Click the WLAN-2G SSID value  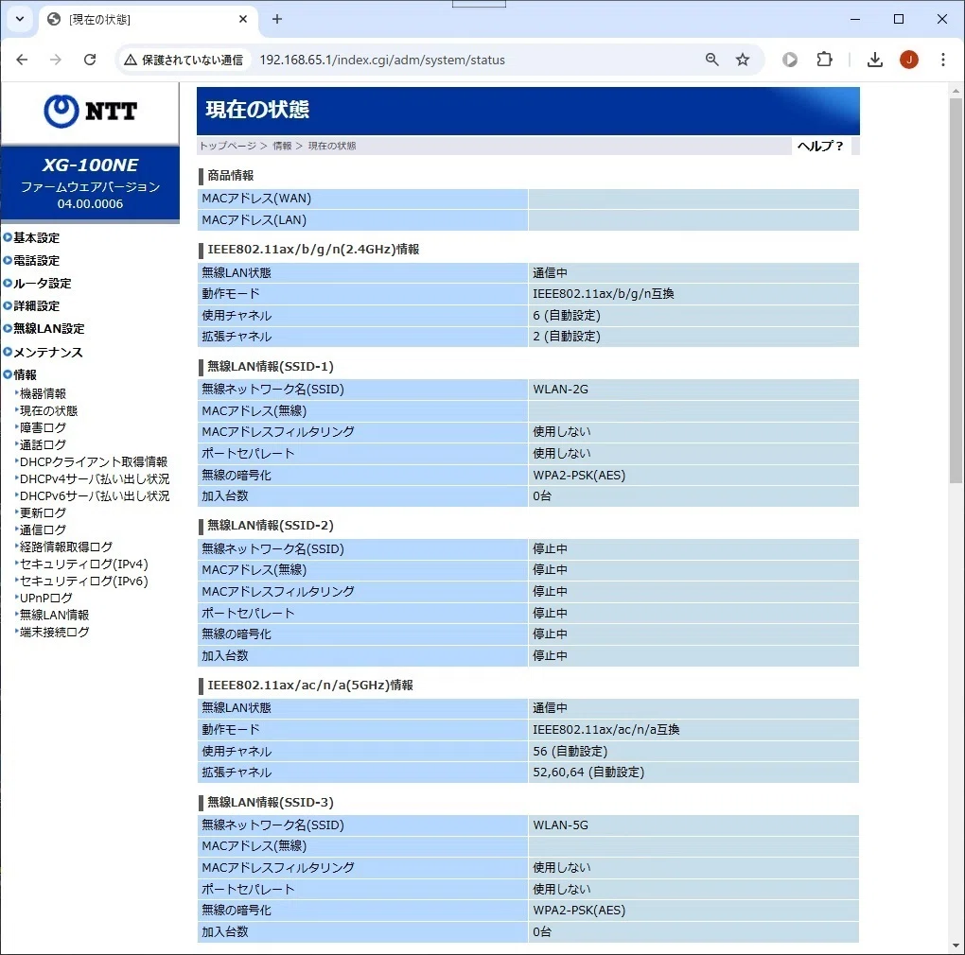tap(561, 390)
